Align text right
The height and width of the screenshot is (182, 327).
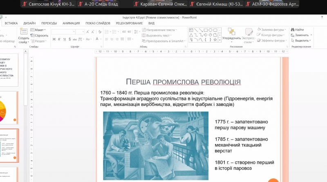click(x=117, y=39)
